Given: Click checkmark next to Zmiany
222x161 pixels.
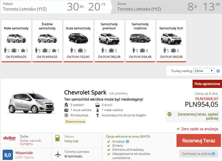Looking at the screenshot, I should 109,146.
